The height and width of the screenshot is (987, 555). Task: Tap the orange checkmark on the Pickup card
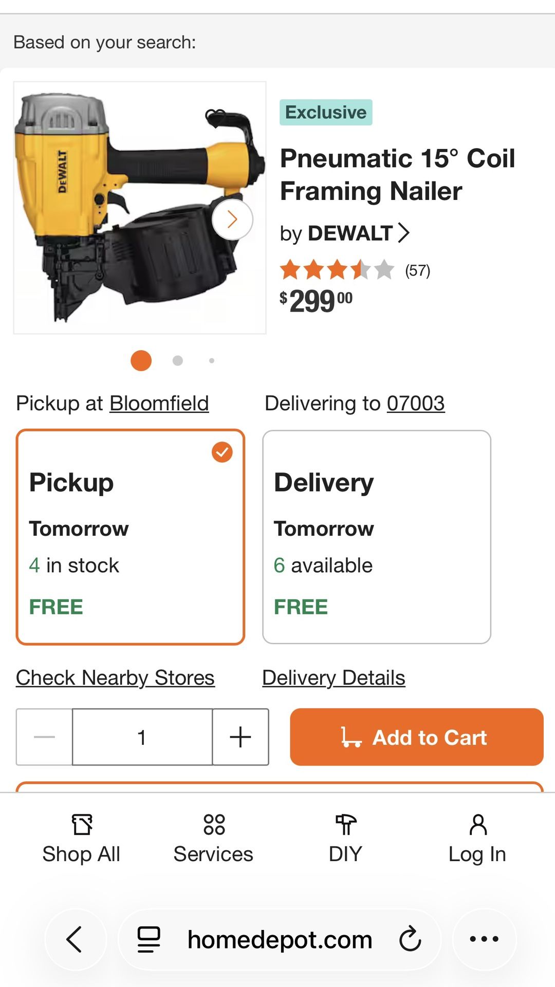tap(222, 452)
